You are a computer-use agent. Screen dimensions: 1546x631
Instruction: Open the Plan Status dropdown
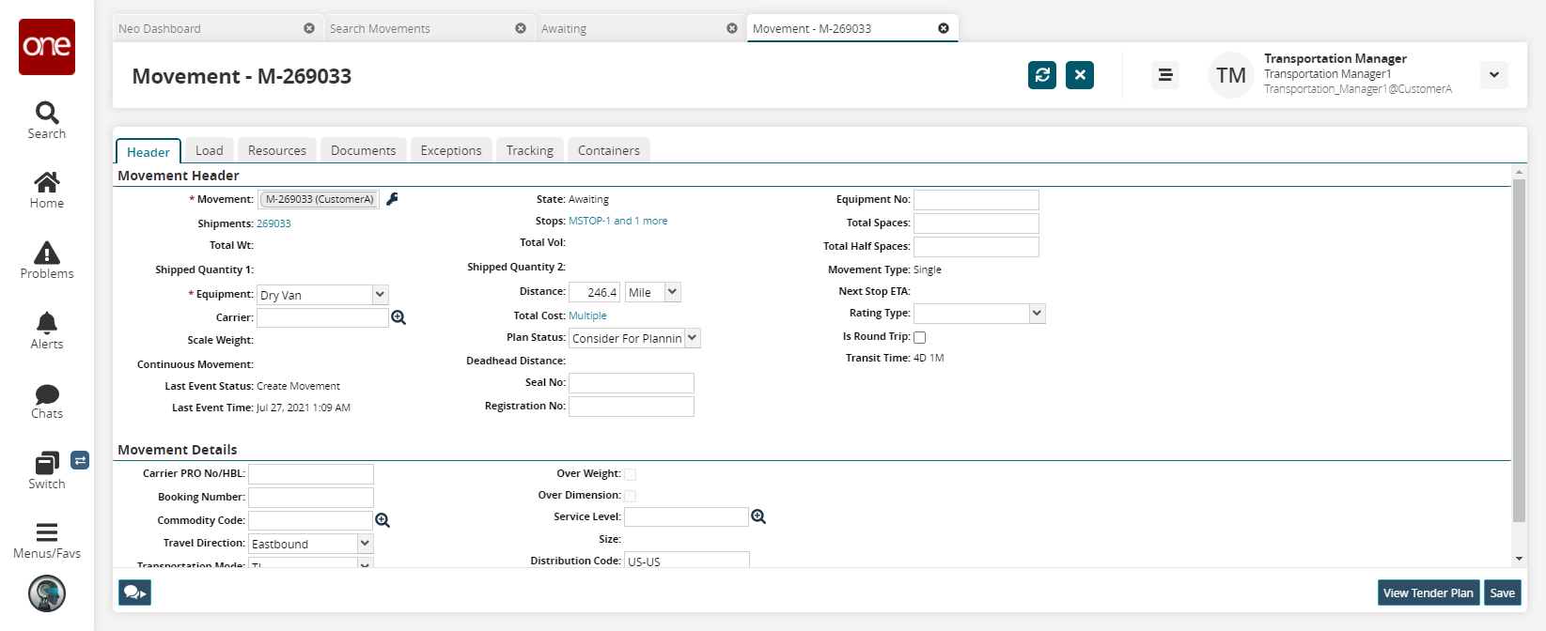tap(693, 338)
